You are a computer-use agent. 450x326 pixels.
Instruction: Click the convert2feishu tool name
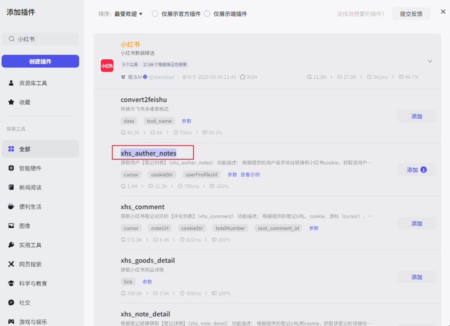pos(143,100)
